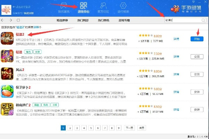The image size is (209, 139).
Task: Click the blue 开始 button for 征途2
Action: [197, 39]
